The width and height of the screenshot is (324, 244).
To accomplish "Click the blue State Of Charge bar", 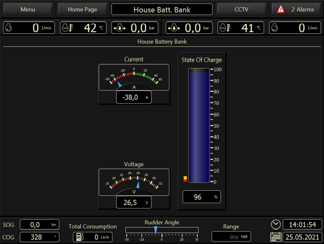I will 199,126.
